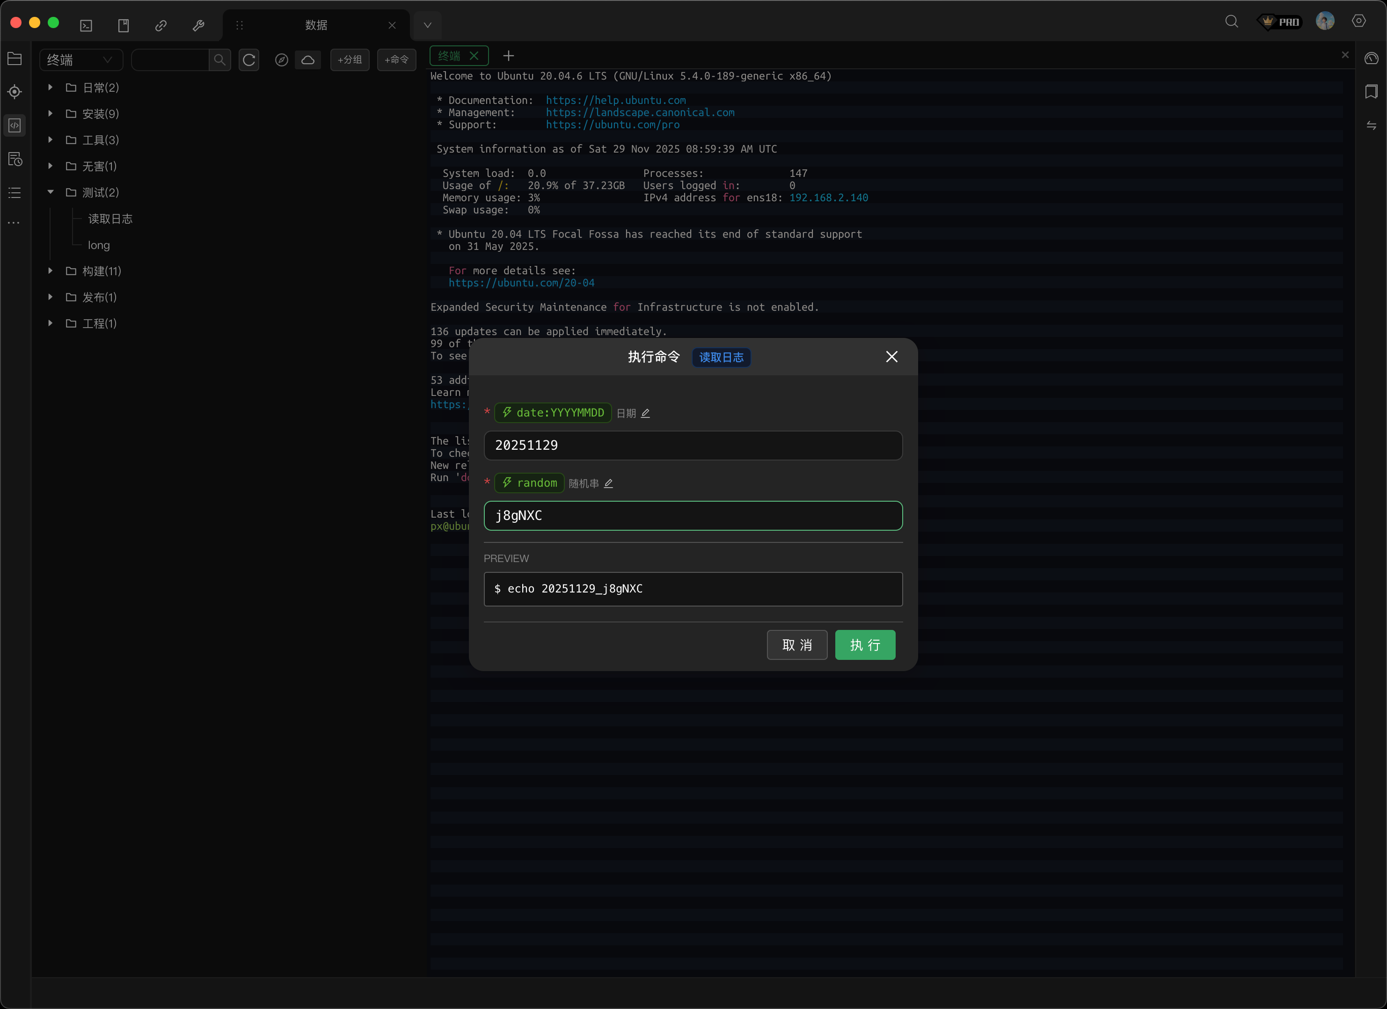Image resolution: width=1387 pixels, height=1009 pixels.
Task: Add a new terminal tab with plus
Action: click(508, 56)
